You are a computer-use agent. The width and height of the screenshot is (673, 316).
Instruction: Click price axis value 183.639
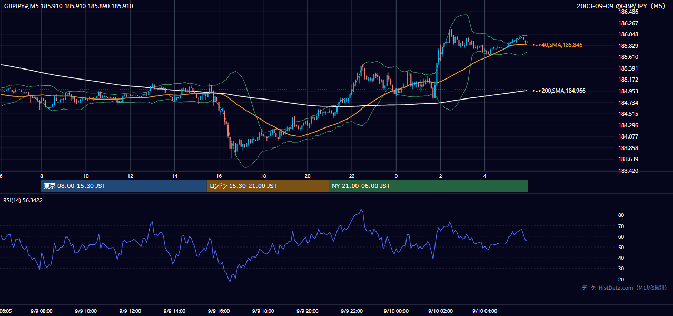tap(628, 159)
